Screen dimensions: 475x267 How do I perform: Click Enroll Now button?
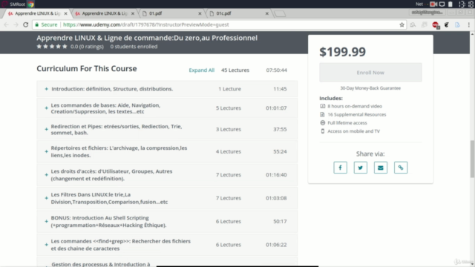coord(370,73)
